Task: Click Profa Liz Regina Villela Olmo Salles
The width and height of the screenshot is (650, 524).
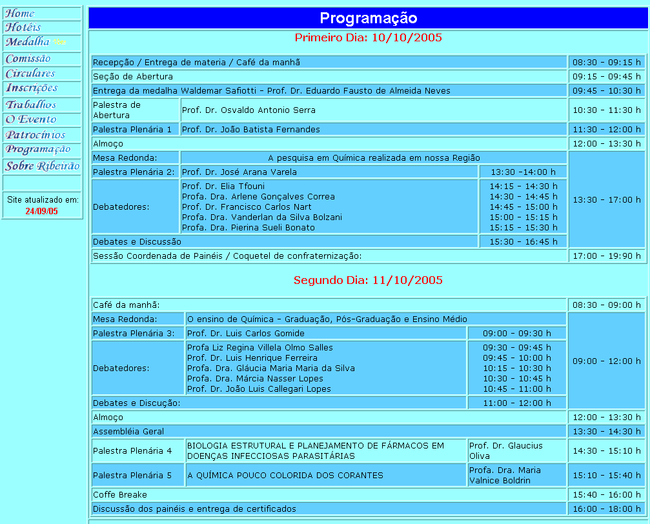Action: tap(260, 347)
